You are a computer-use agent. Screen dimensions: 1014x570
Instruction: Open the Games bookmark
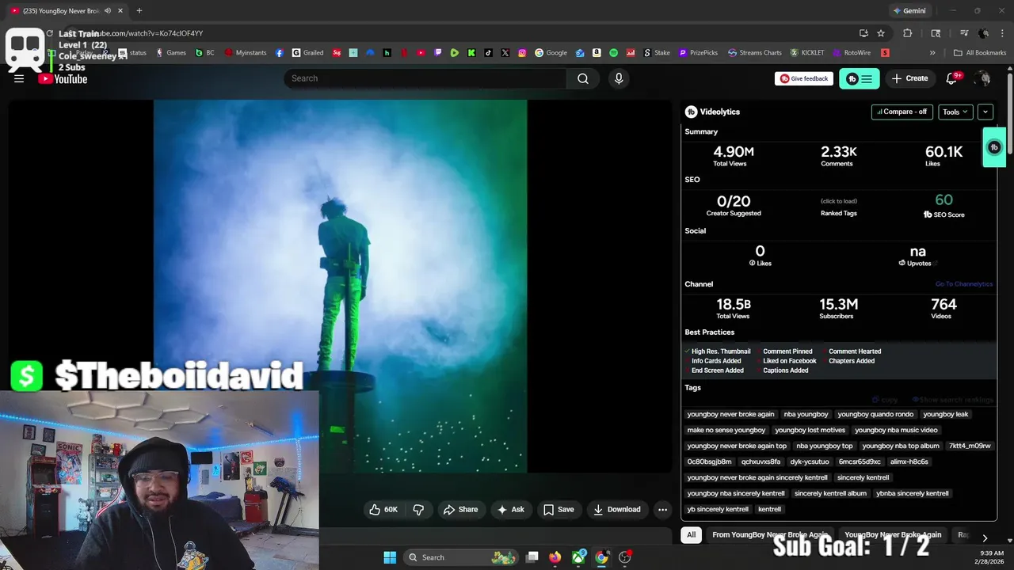pyautogui.click(x=171, y=53)
